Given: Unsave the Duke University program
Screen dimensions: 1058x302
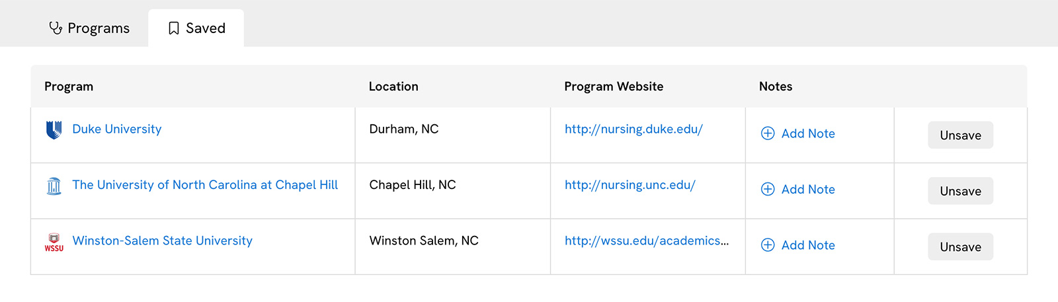Looking at the screenshot, I should 960,135.
